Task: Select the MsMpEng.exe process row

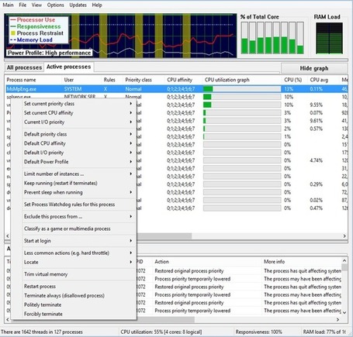Action: tap(176, 89)
